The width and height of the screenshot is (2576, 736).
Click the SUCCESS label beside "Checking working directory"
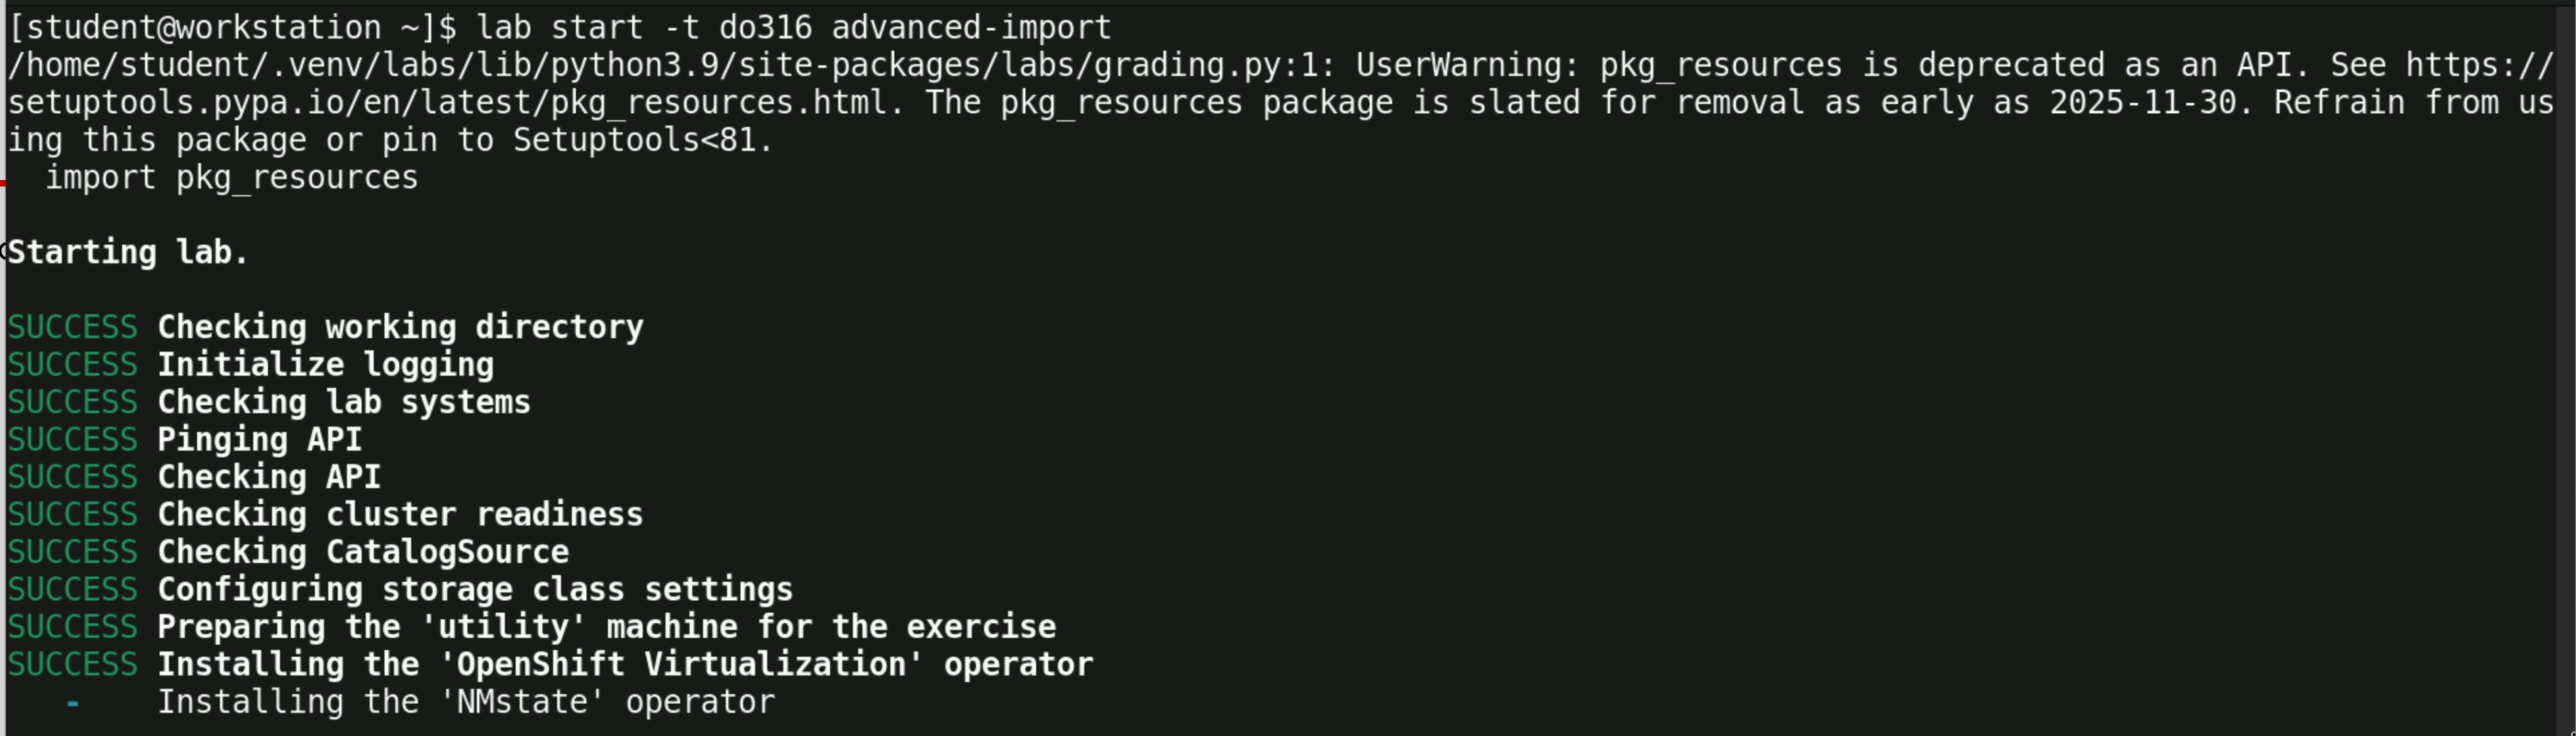pos(72,327)
